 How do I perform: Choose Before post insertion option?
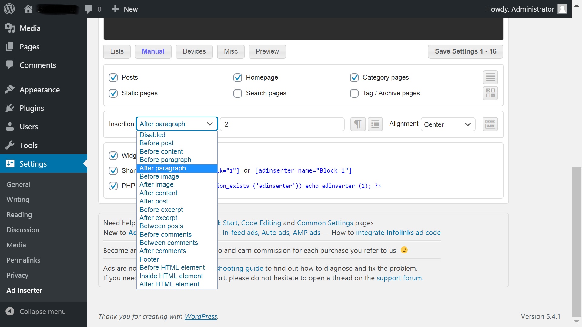coord(177,143)
